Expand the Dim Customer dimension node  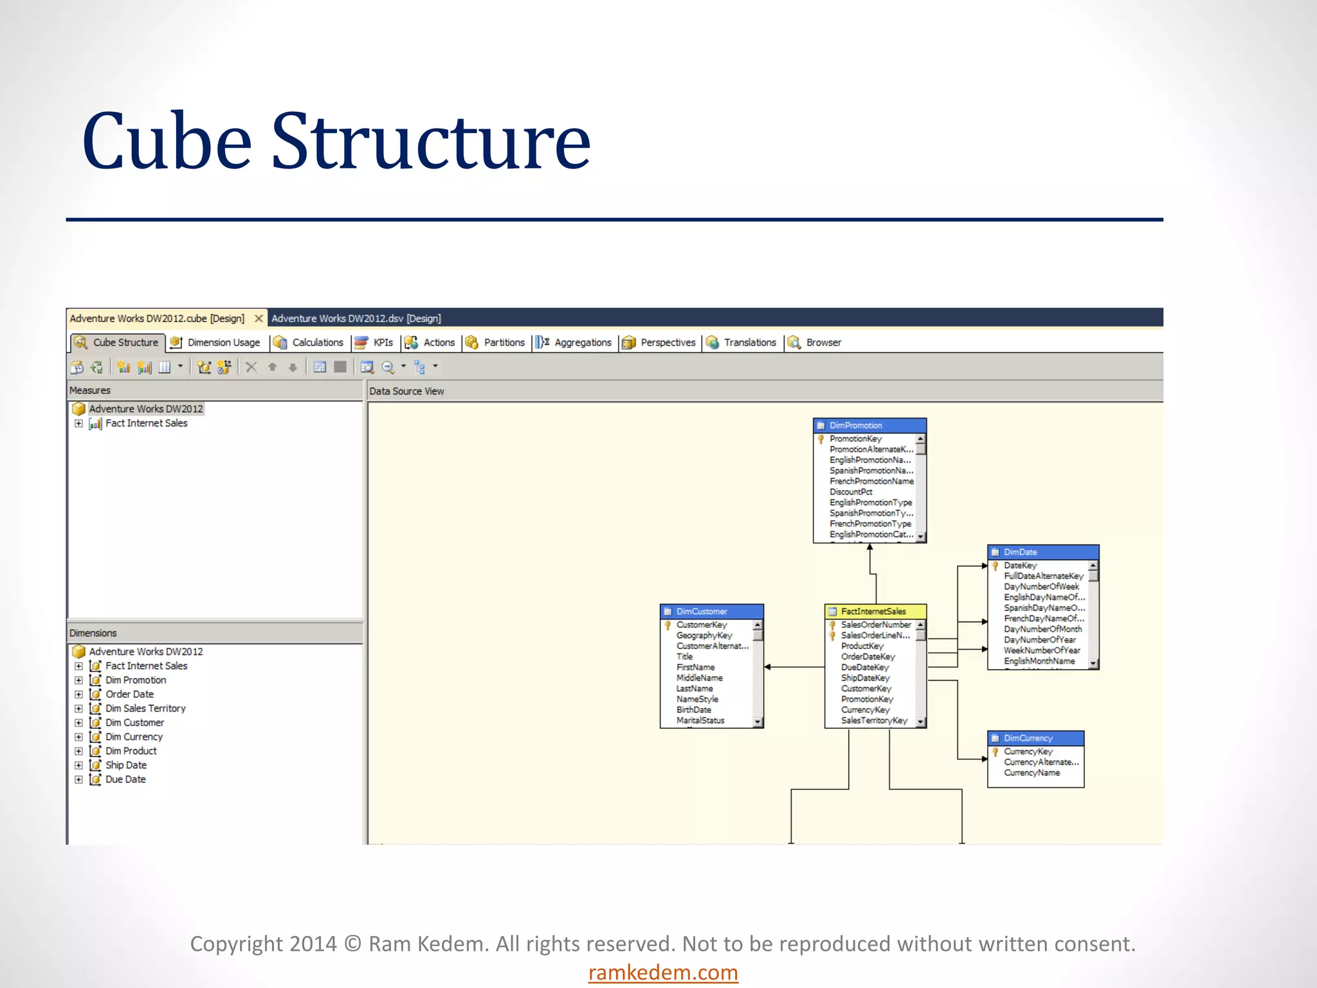78,722
